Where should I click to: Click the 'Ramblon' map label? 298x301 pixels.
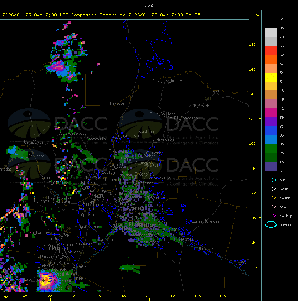[x=117, y=103]
